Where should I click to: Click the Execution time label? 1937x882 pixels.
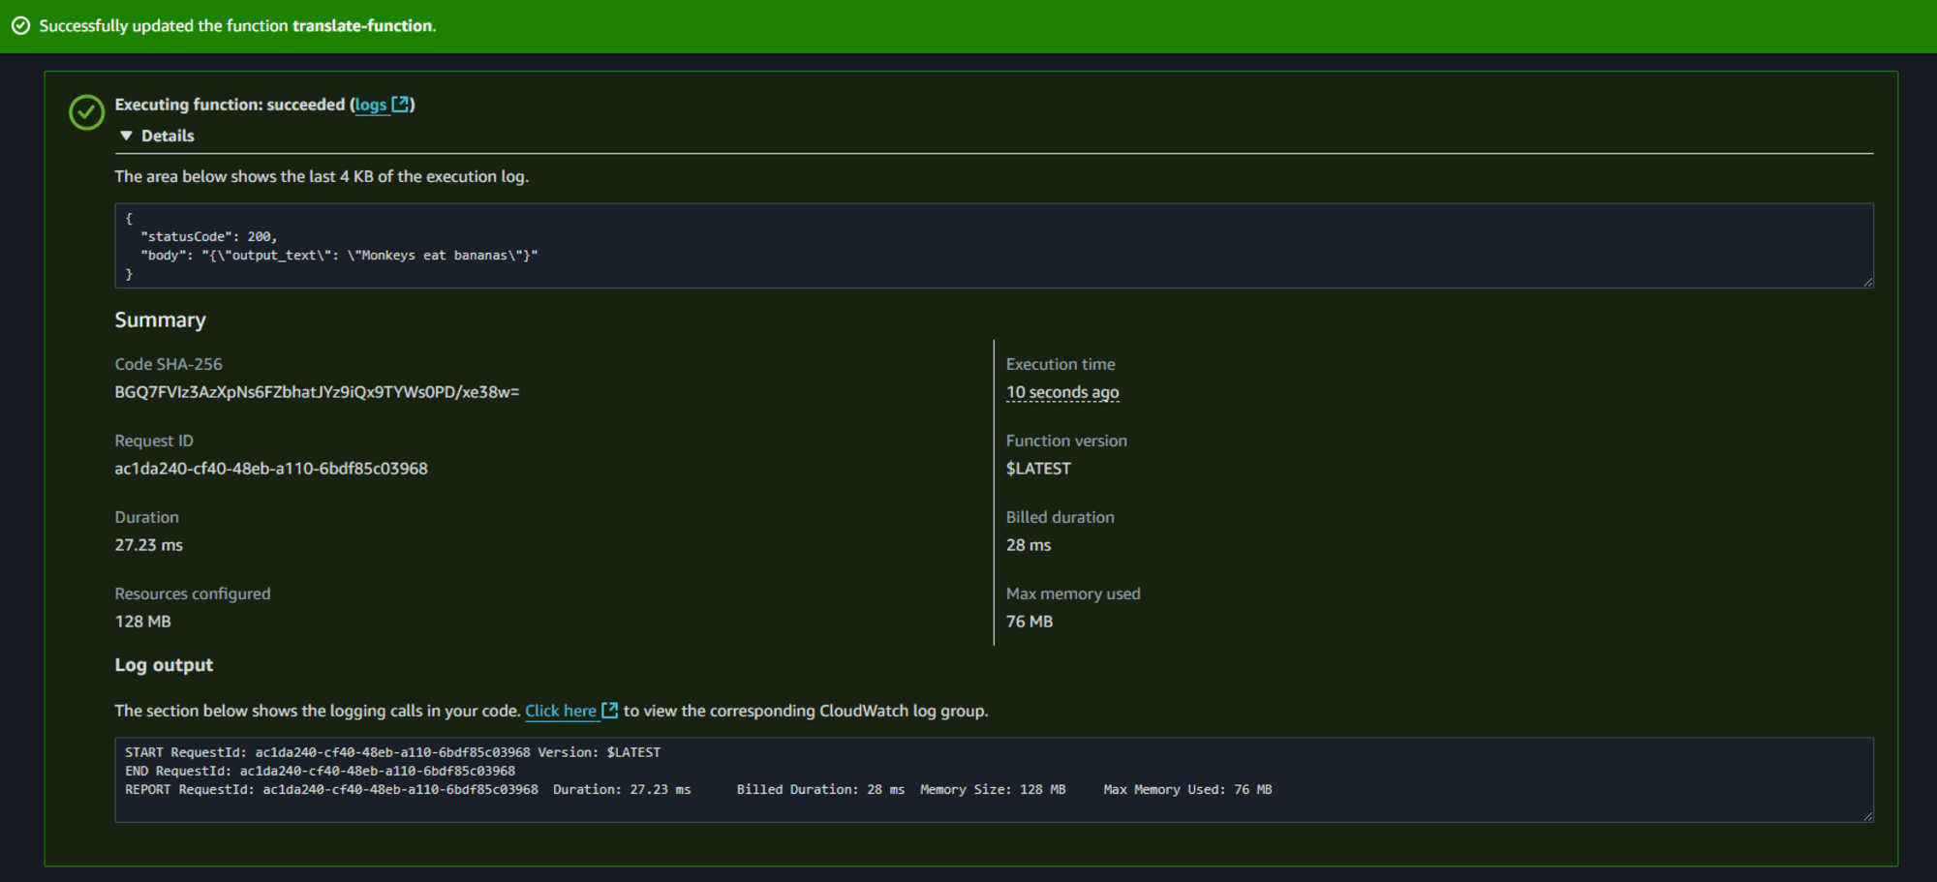(1061, 364)
